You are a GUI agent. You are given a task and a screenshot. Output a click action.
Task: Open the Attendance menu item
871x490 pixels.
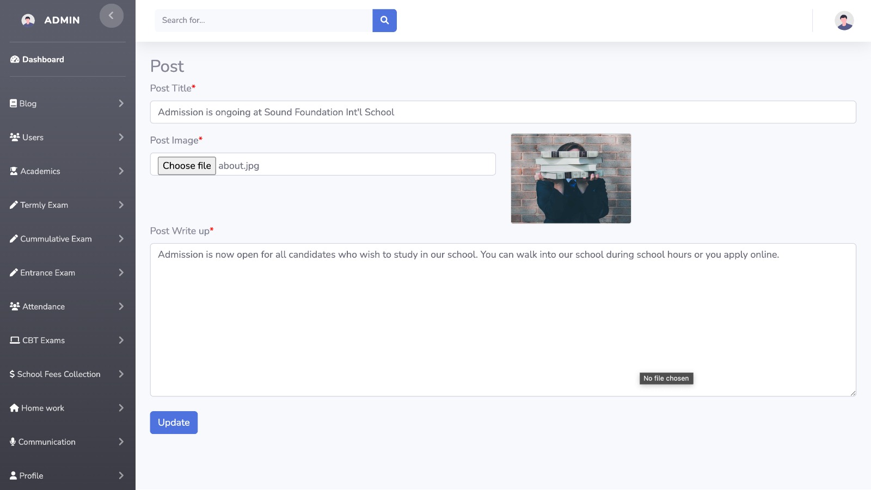coord(68,306)
